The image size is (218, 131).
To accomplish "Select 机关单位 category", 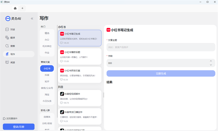I will 47,46.
